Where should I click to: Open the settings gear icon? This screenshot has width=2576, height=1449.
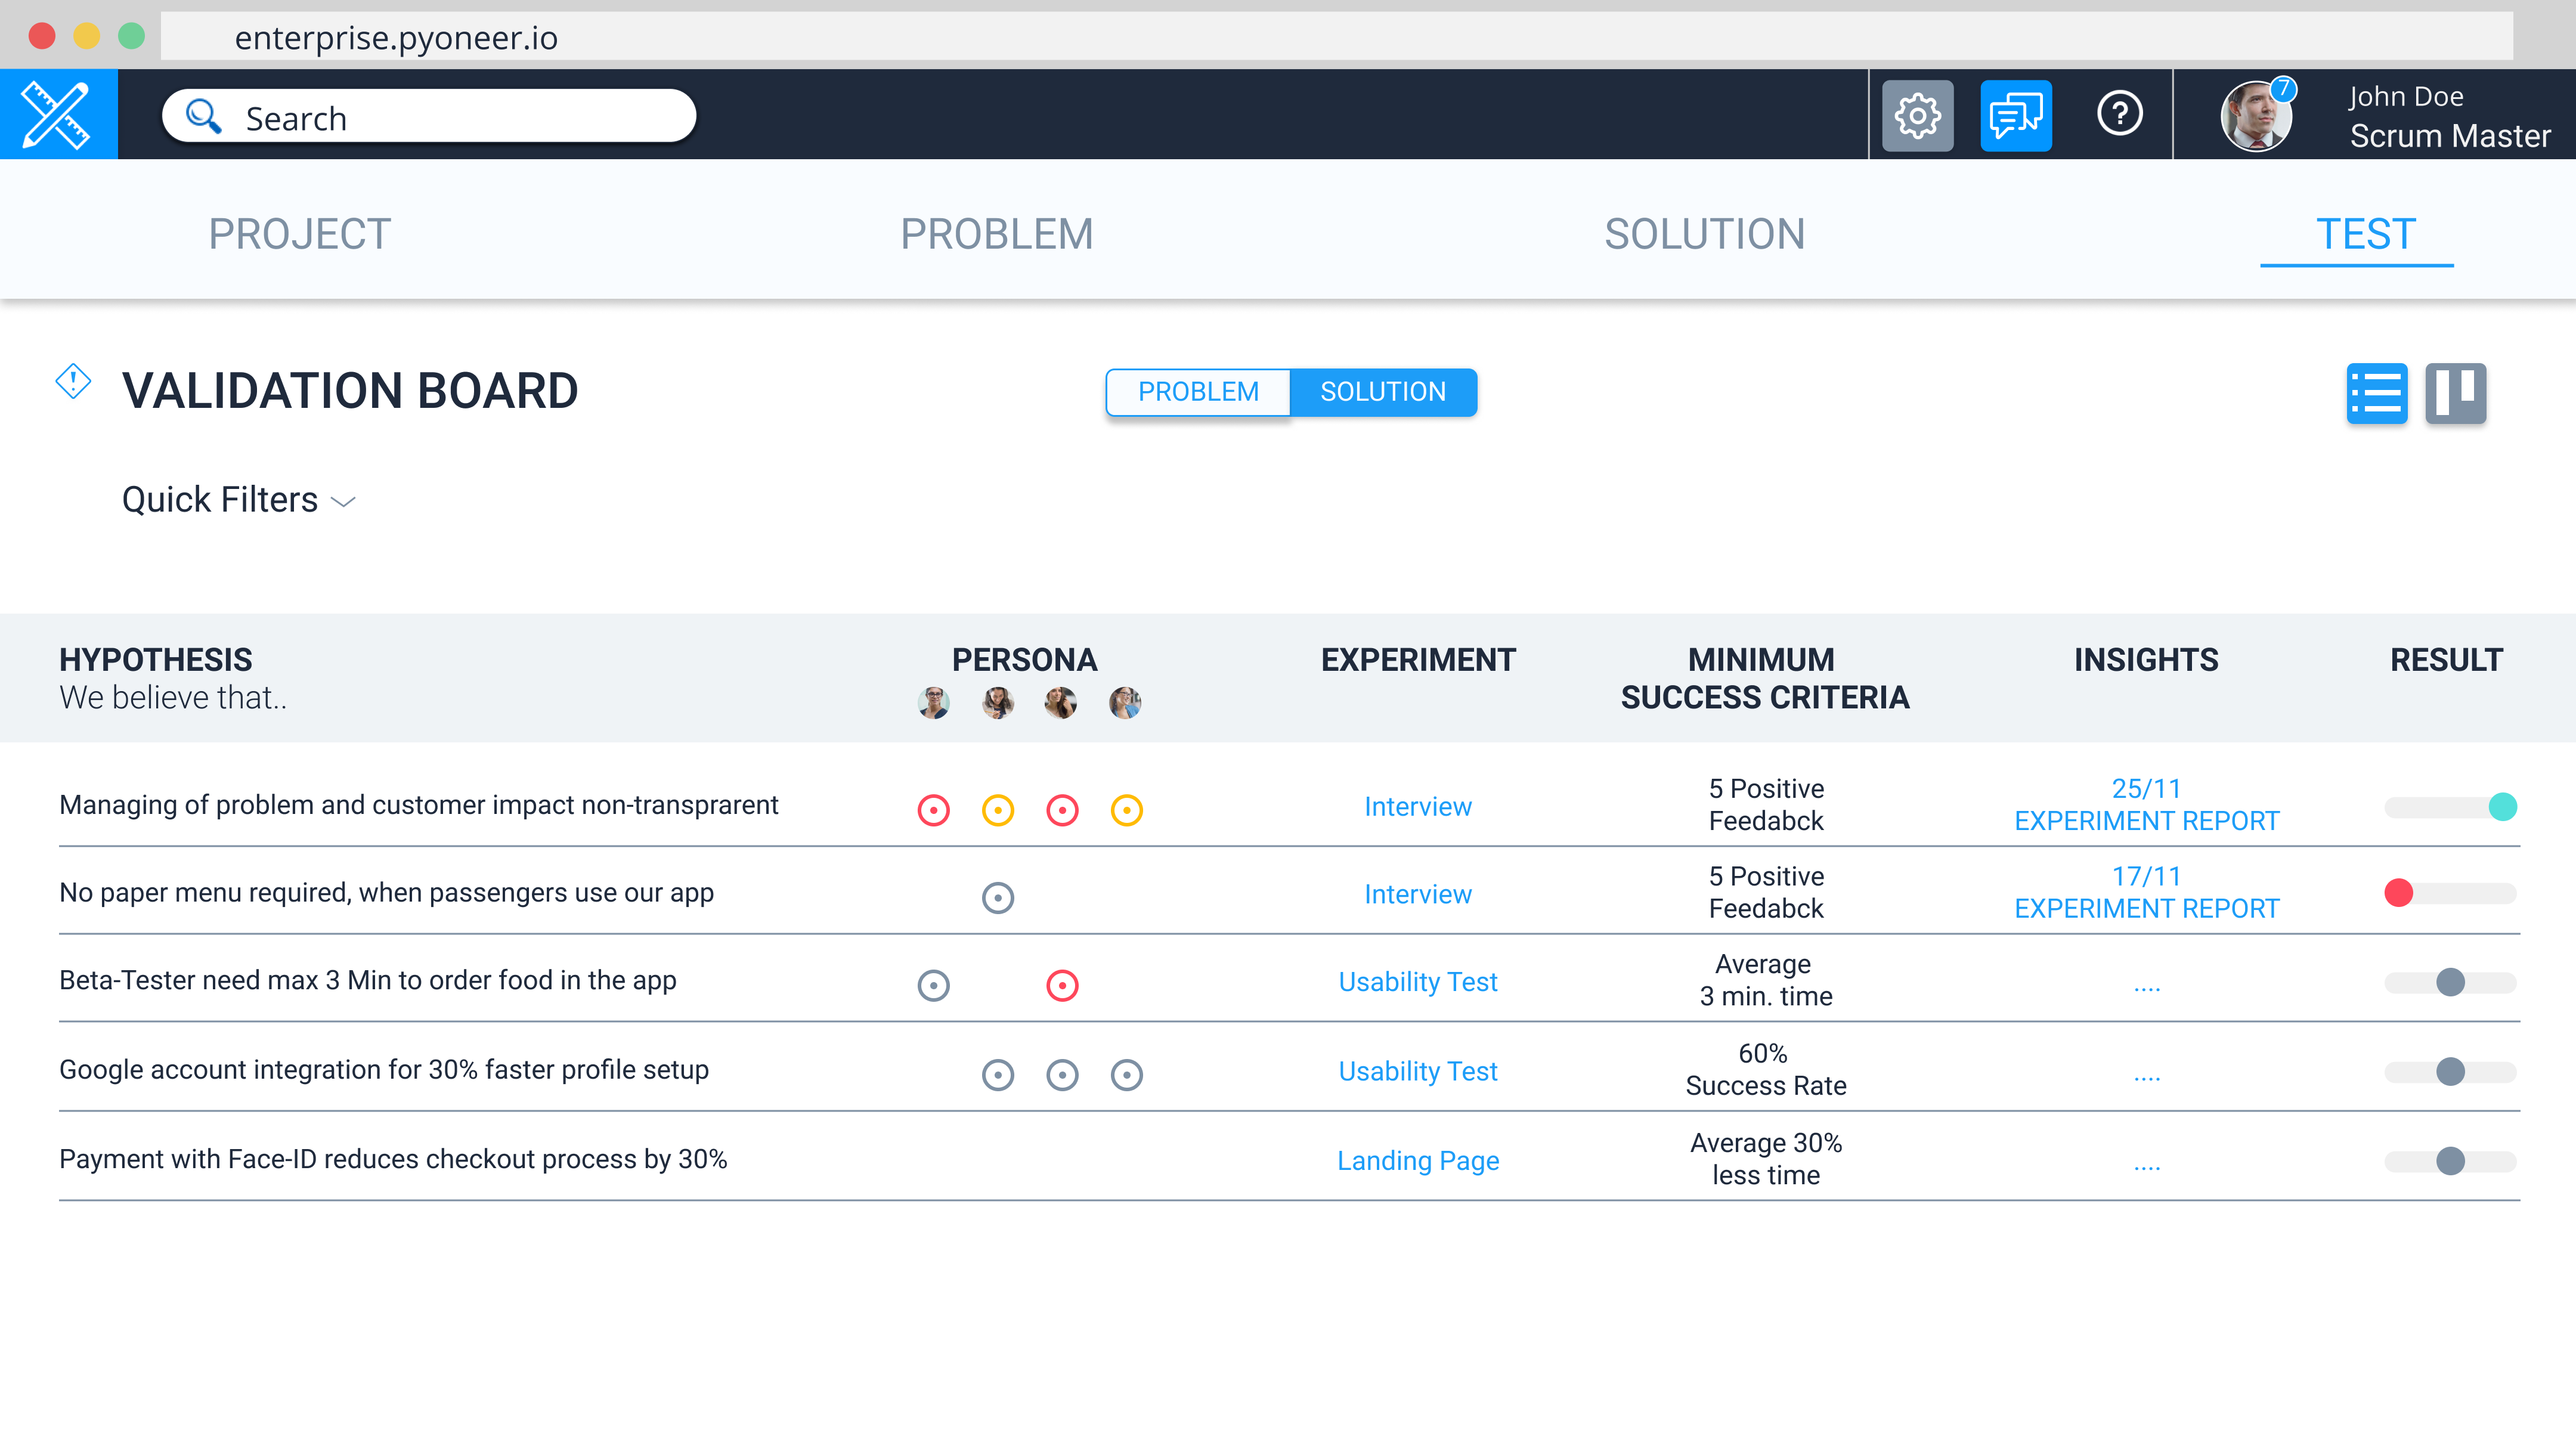1917,116
